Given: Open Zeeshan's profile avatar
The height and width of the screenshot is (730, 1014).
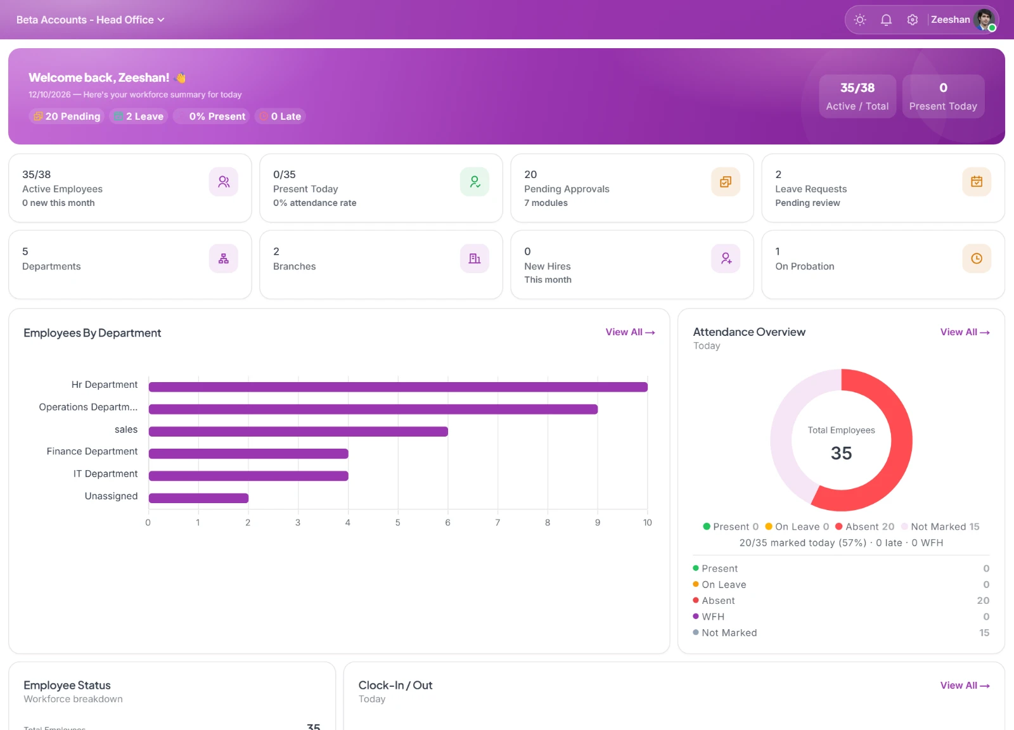Looking at the screenshot, I should (x=985, y=20).
